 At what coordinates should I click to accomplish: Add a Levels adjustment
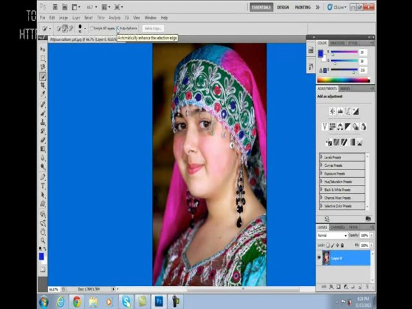(x=340, y=112)
